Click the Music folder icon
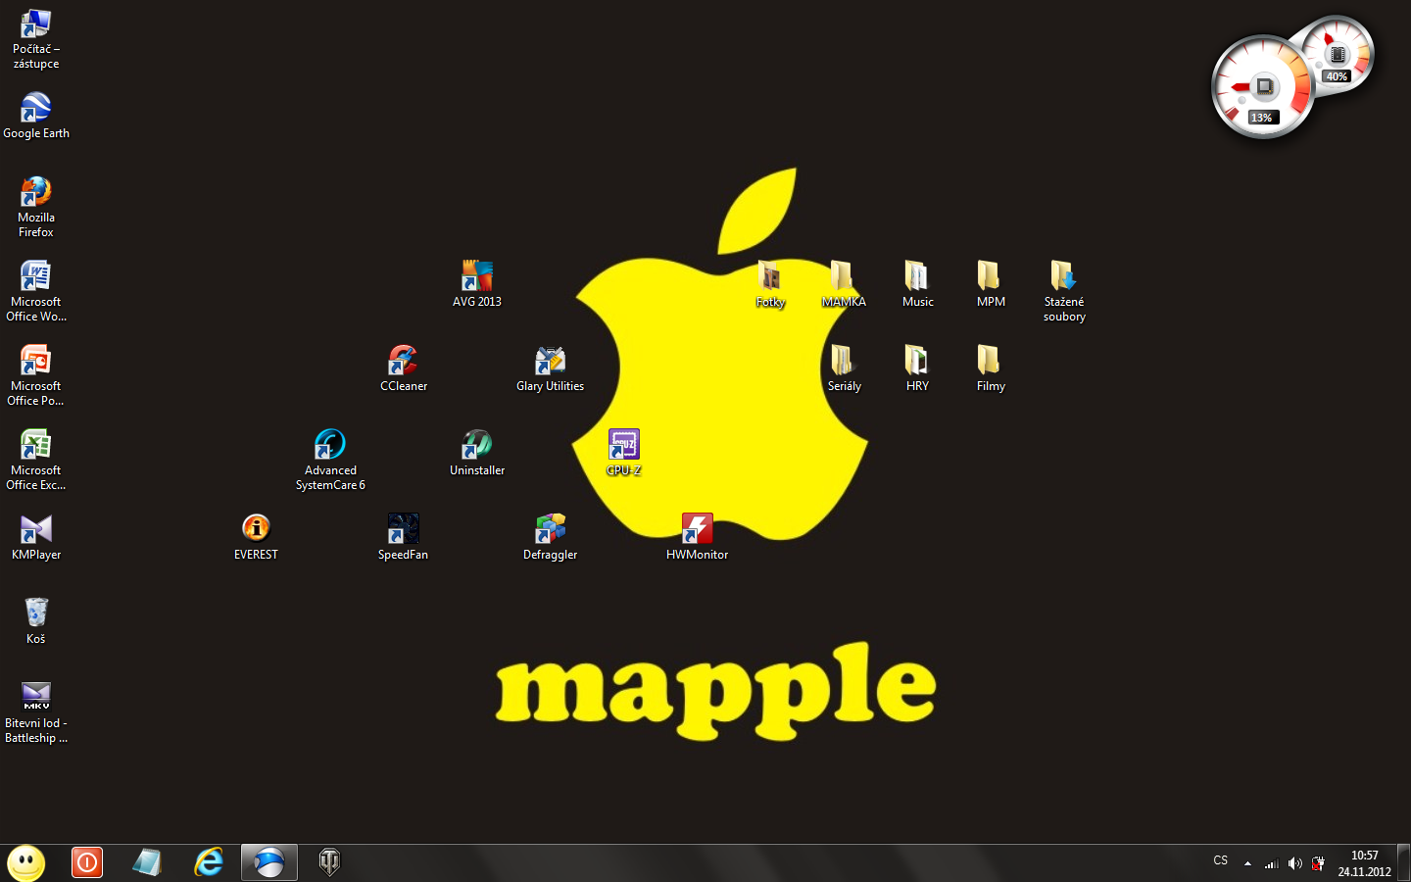The image size is (1411, 882). click(917, 284)
